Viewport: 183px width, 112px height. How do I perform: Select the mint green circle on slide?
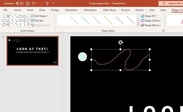click(82, 57)
